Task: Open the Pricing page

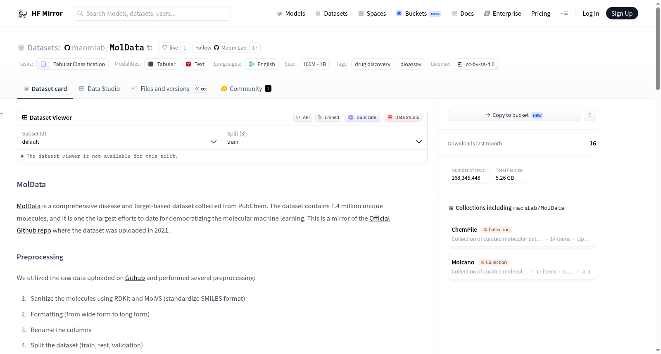Action: point(541,13)
